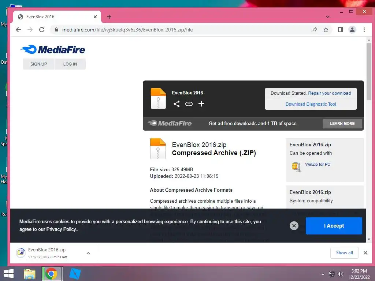Click 'Get ad free downloads' promo text
Image resolution: width=375 pixels, height=281 pixels.
(253, 124)
